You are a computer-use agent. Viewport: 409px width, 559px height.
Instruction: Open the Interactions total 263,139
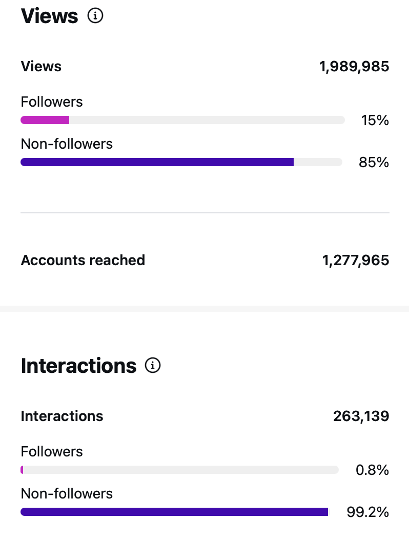[x=361, y=416]
